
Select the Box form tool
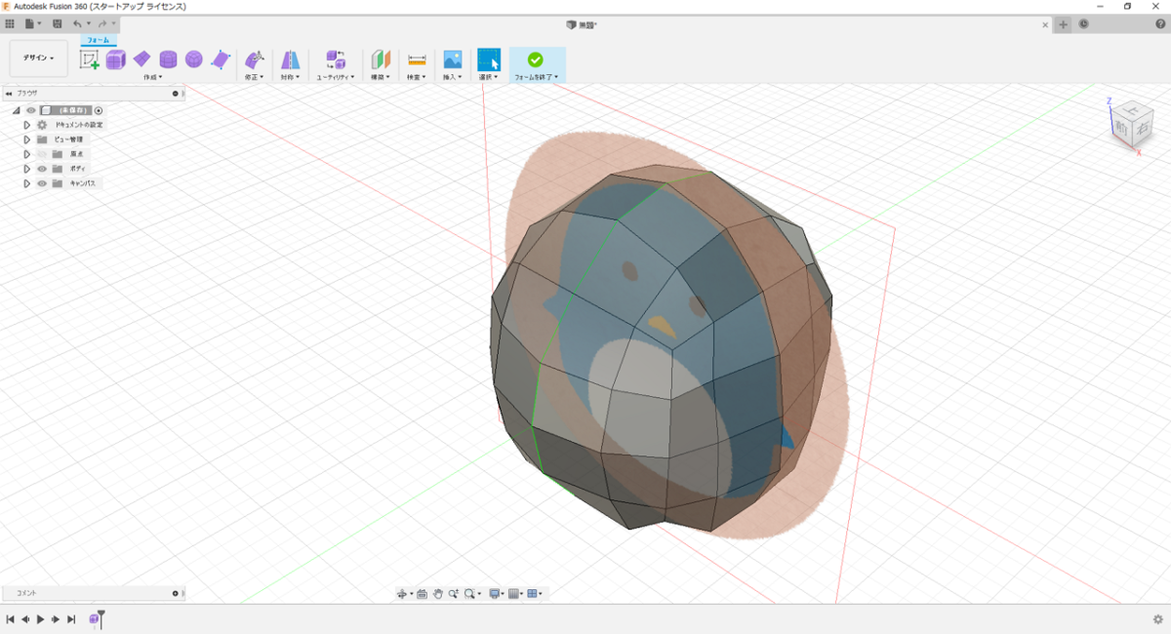(116, 59)
